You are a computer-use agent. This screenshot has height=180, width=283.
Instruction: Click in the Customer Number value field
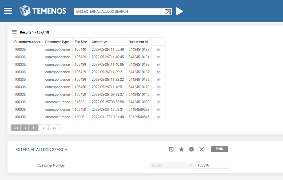(212, 165)
